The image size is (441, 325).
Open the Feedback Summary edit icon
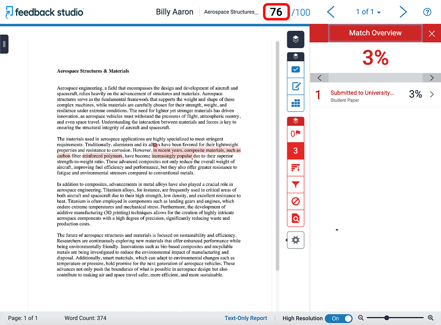pos(296,86)
